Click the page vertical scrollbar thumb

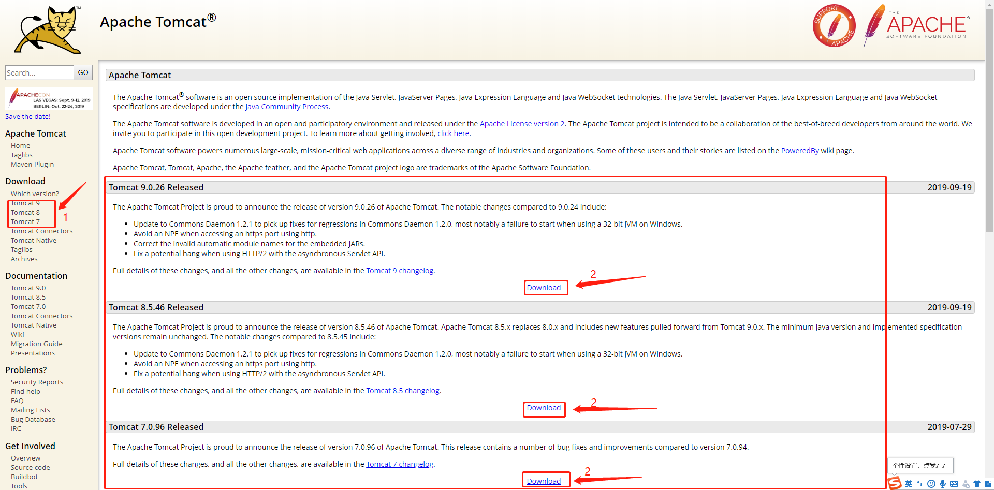pos(989,119)
